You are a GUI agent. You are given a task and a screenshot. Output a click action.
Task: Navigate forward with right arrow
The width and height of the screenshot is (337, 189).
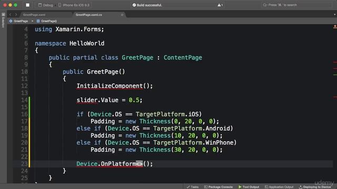tap(16, 15)
